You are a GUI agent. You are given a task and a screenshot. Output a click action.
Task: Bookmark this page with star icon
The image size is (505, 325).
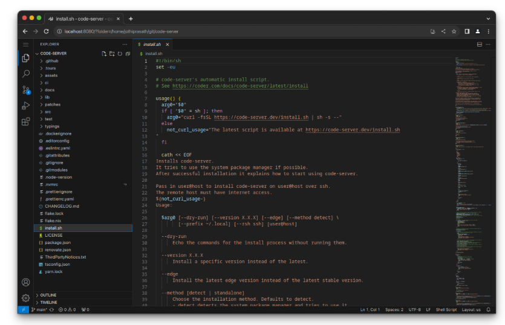coord(454,31)
